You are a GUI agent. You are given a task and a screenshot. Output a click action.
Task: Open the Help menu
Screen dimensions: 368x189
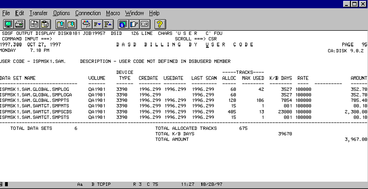[x=154, y=13]
